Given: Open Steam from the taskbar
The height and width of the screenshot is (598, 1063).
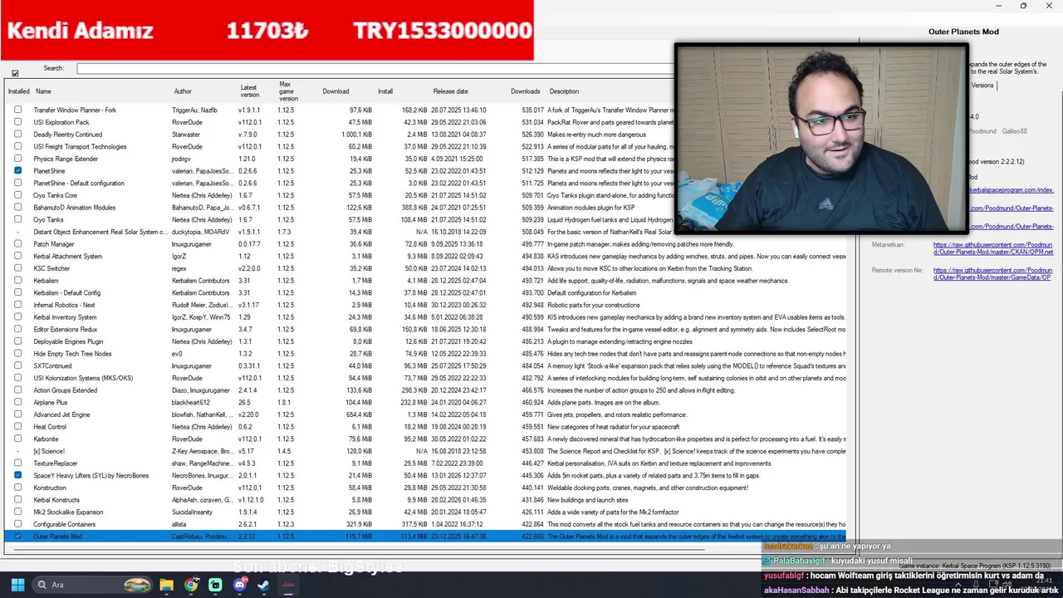Looking at the screenshot, I should (x=264, y=585).
